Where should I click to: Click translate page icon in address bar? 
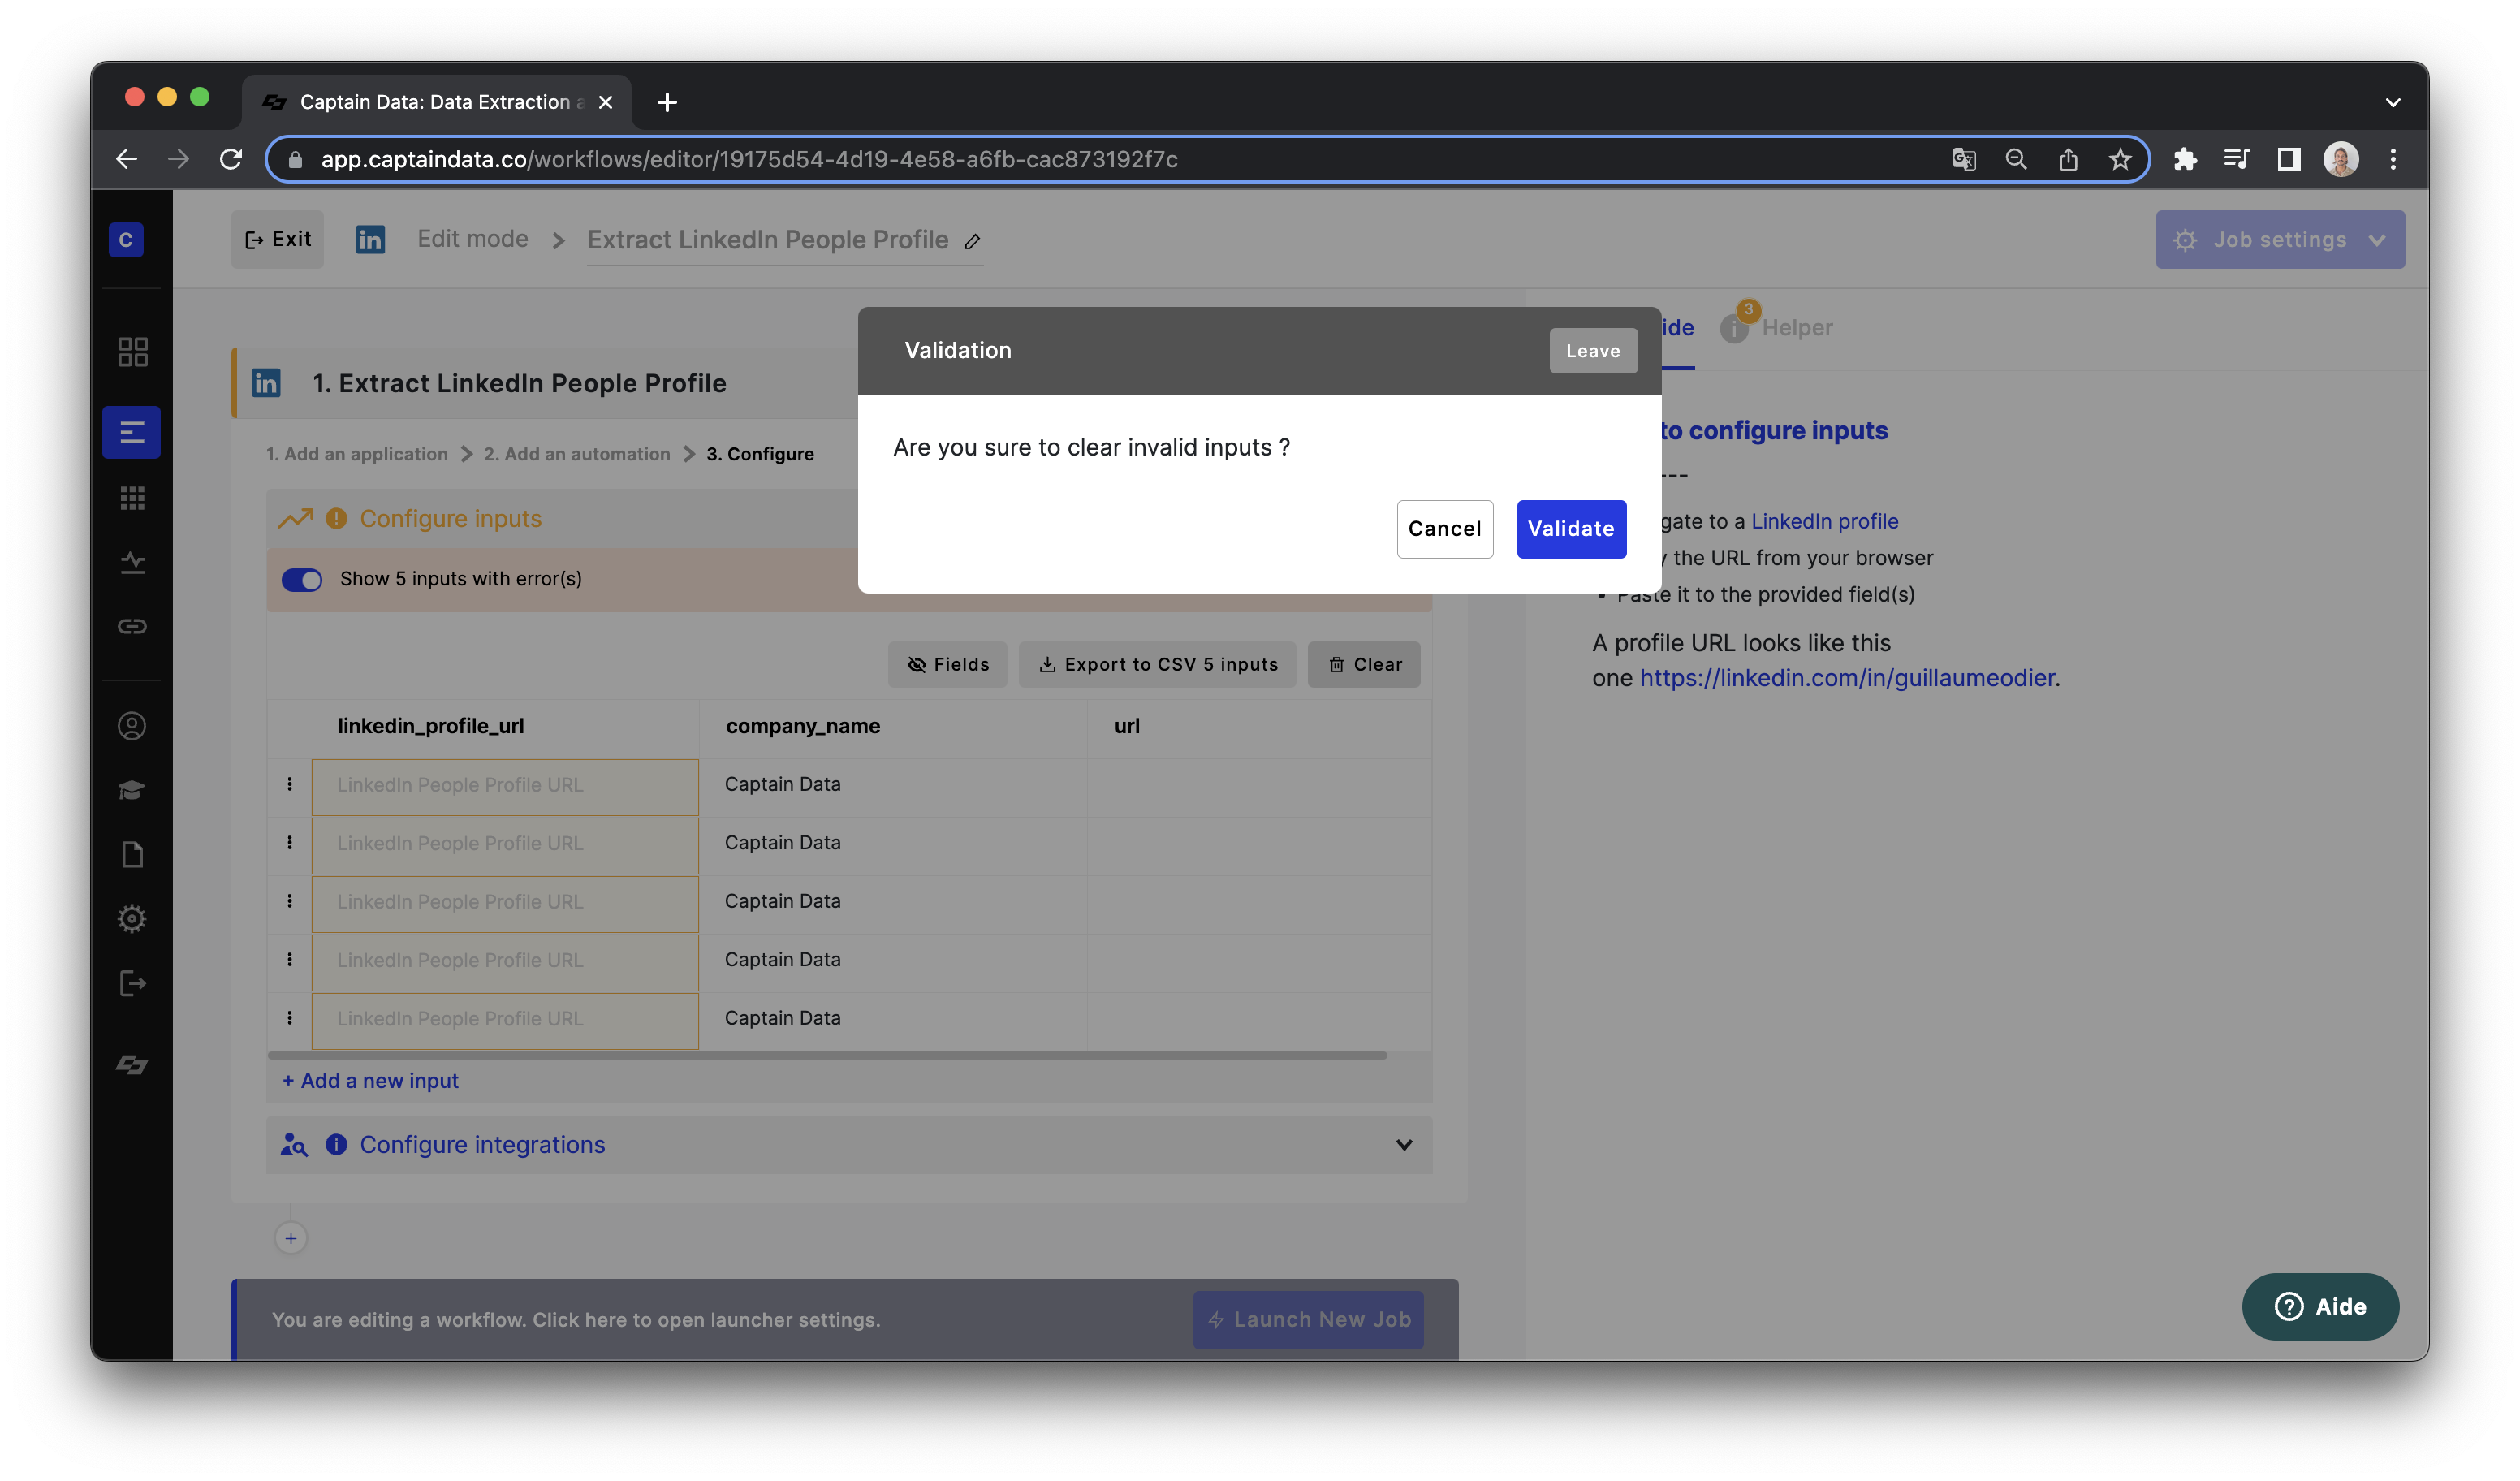click(x=1963, y=159)
